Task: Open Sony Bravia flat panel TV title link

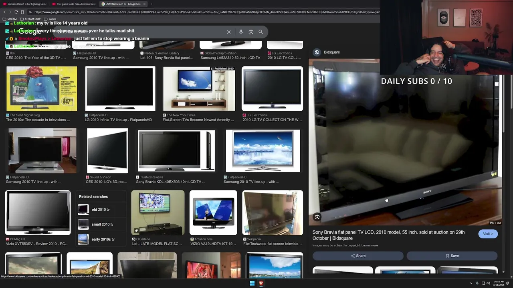Action: [388, 235]
